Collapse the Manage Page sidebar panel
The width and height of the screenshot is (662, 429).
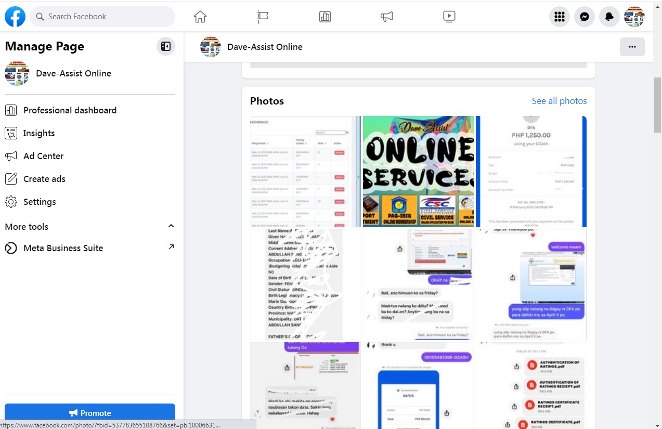(166, 46)
